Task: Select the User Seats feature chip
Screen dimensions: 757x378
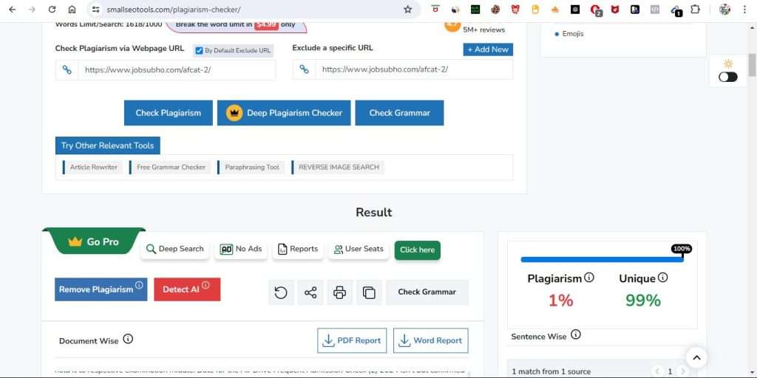Action: coord(359,250)
